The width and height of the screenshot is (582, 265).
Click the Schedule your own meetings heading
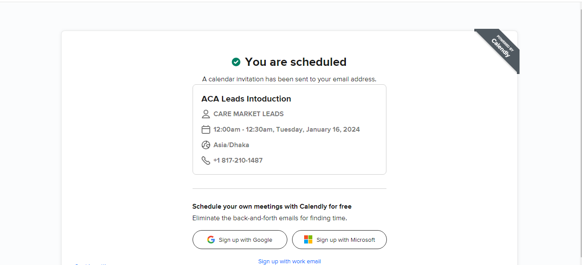pos(272,206)
